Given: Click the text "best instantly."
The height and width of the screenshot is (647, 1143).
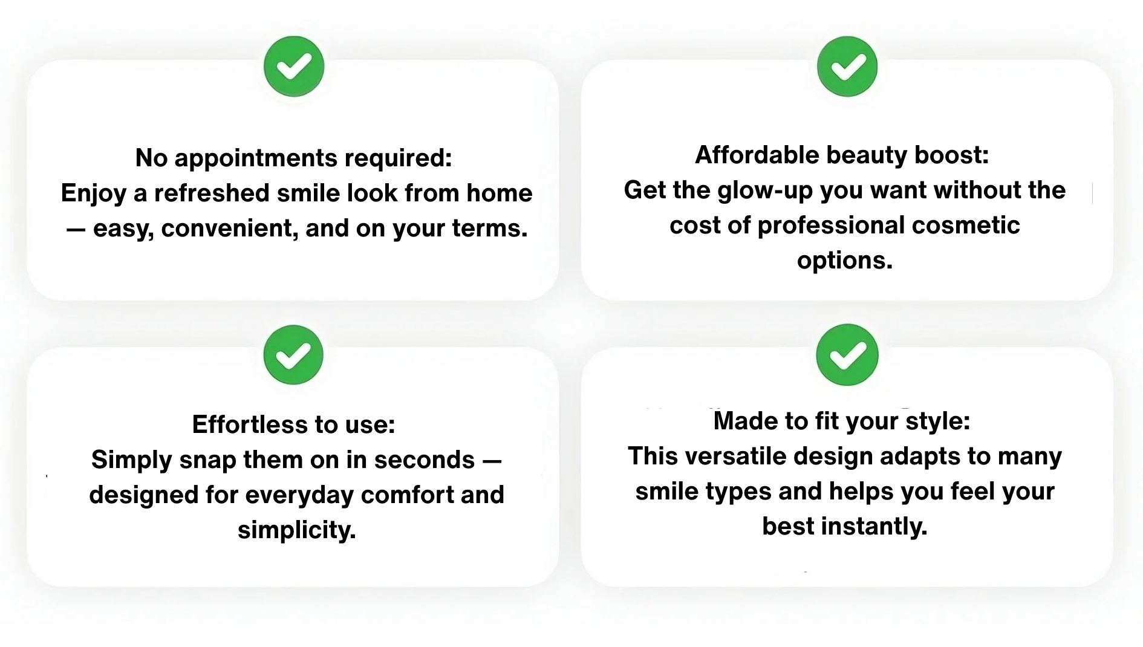Looking at the screenshot, I should click(x=844, y=526).
